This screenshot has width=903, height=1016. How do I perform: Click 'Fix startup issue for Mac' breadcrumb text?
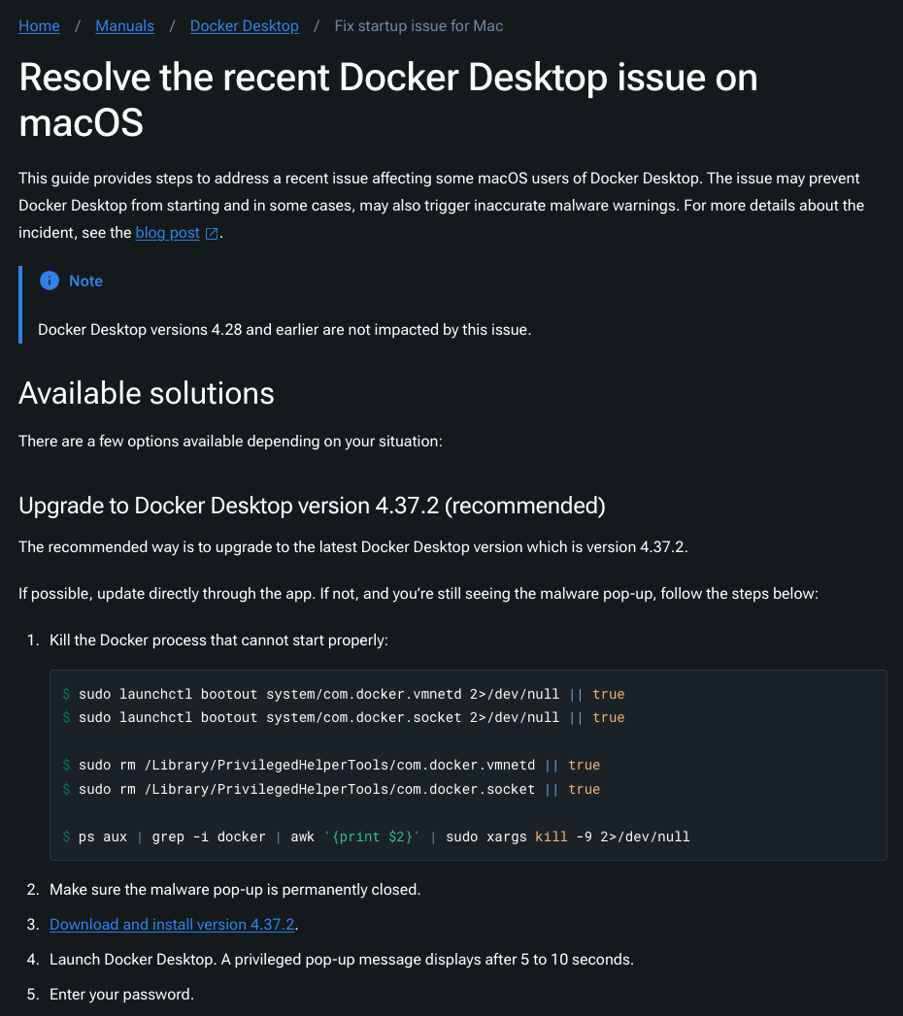tap(418, 26)
